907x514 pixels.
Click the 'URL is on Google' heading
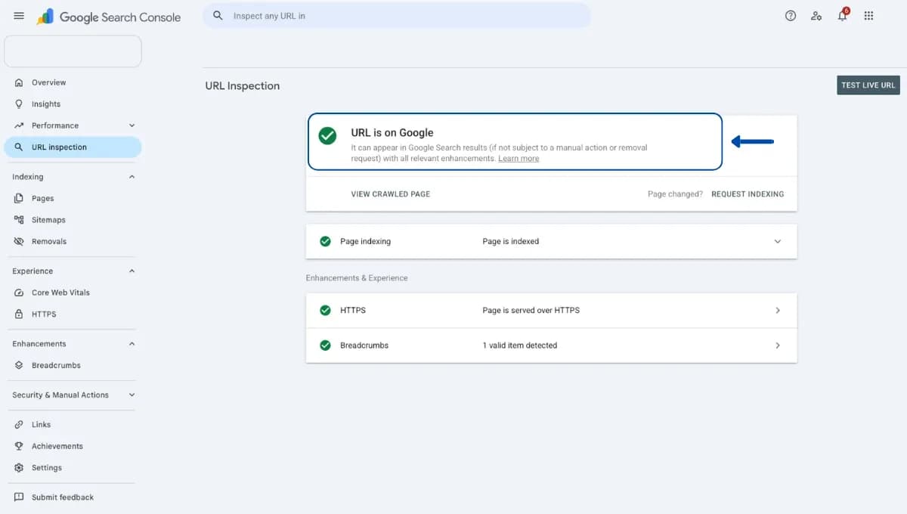click(392, 133)
